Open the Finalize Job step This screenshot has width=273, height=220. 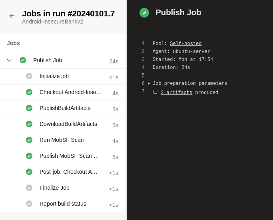pos(63,188)
